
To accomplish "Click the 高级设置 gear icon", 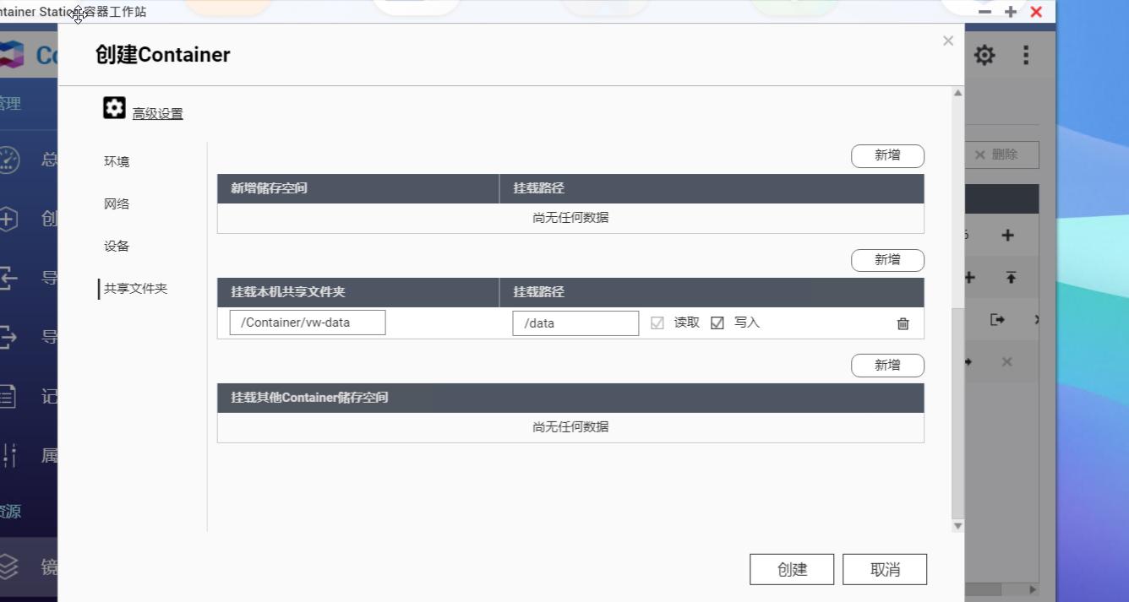I will (113, 107).
